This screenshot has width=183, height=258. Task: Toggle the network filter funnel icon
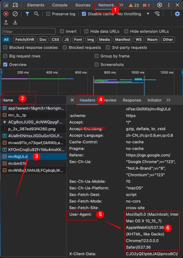coord(27,14)
